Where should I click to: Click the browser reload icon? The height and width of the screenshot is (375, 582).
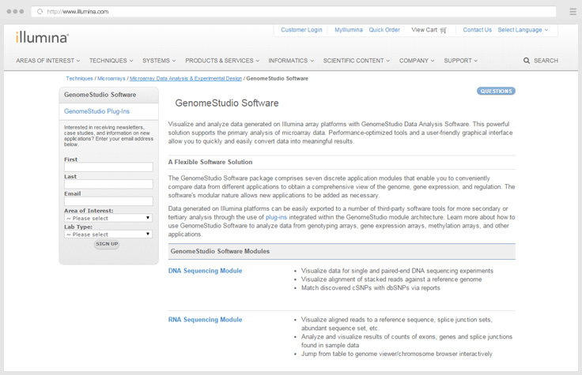click(40, 12)
